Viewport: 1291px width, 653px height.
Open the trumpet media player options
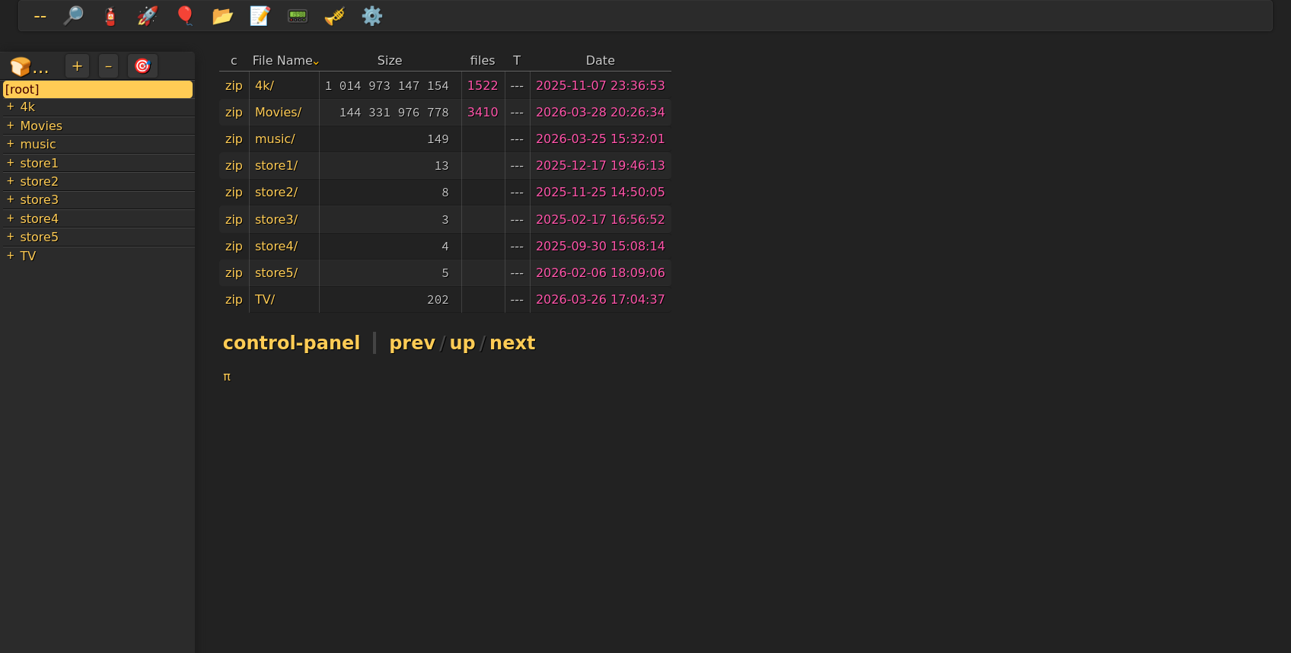pyautogui.click(x=334, y=16)
